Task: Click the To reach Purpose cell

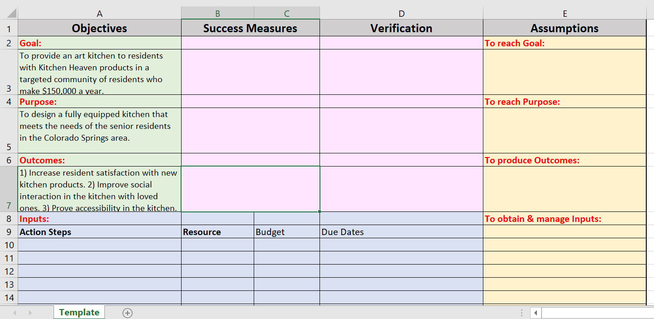Action: click(x=565, y=102)
